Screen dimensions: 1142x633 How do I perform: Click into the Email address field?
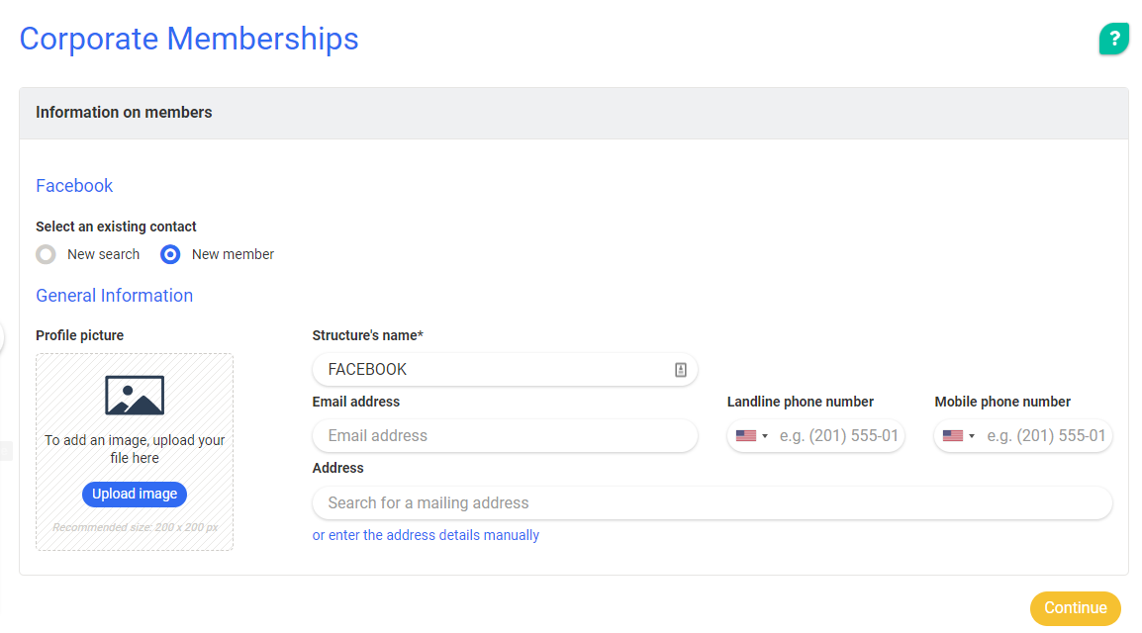(505, 436)
